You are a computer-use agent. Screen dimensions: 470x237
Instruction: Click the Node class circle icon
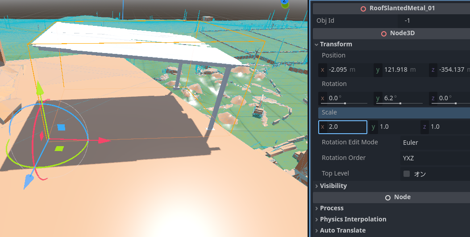[x=388, y=197]
